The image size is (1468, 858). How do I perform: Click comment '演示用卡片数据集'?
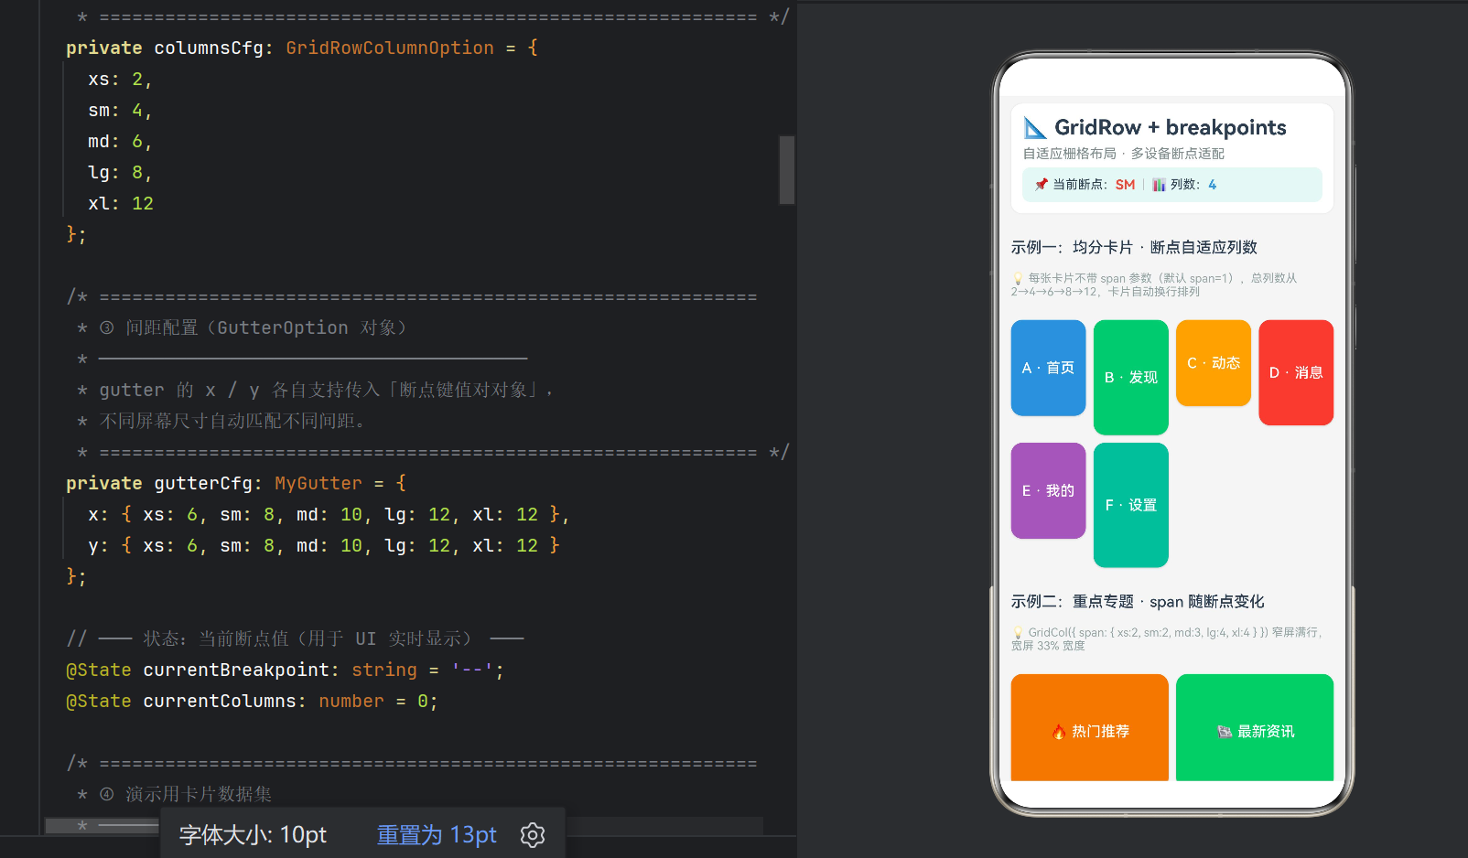point(199,794)
